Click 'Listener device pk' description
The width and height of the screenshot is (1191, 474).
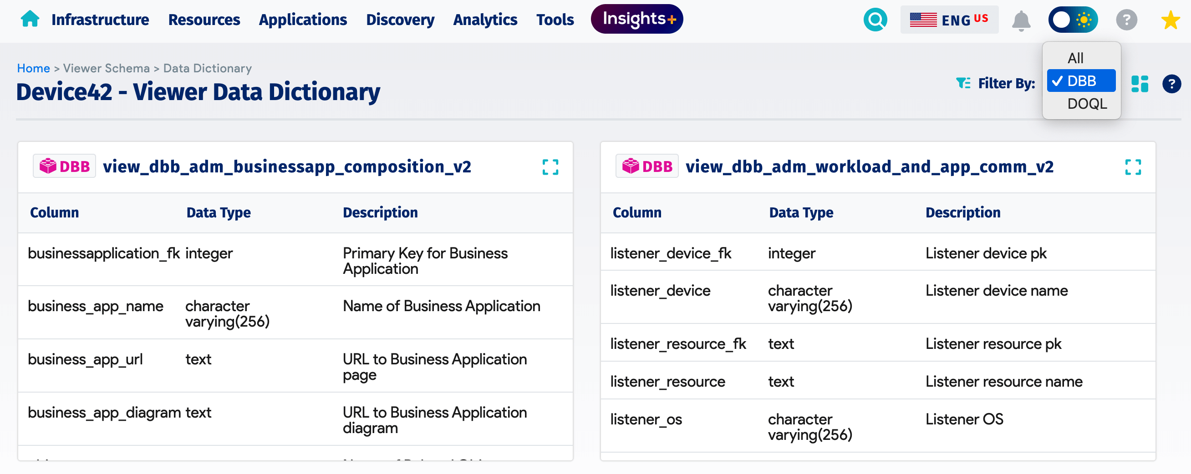pyautogui.click(x=986, y=254)
